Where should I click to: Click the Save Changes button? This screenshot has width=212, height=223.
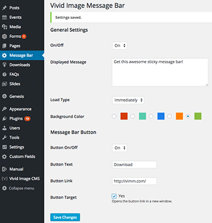click(x=65, y=217)
